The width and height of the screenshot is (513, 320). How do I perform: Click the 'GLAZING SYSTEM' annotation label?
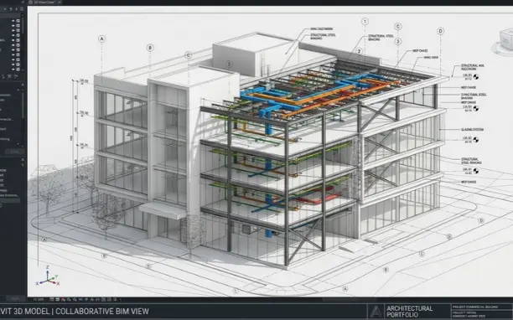472,130
